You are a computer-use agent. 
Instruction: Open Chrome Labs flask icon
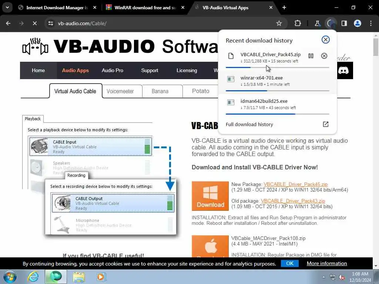[317, 23]
